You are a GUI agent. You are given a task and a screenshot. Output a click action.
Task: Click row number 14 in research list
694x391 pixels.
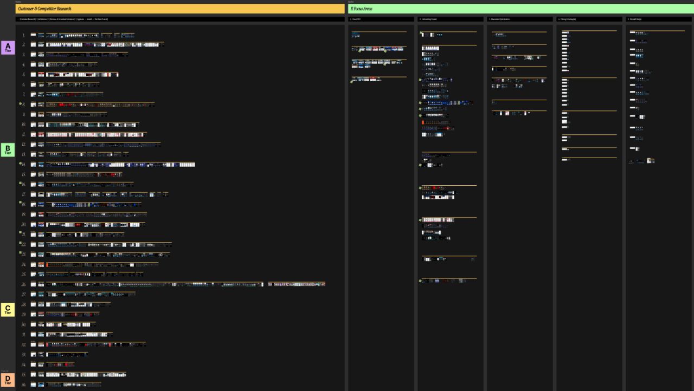(x=24, y=165)
